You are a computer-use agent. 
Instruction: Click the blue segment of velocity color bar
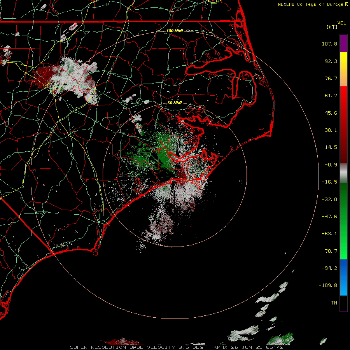pos(343,277)
